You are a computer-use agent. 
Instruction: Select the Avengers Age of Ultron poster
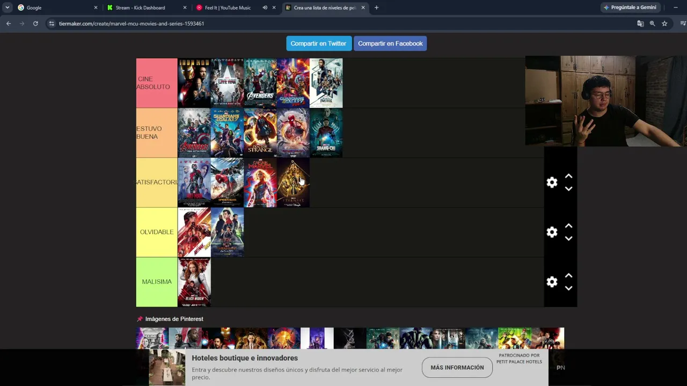194,132
